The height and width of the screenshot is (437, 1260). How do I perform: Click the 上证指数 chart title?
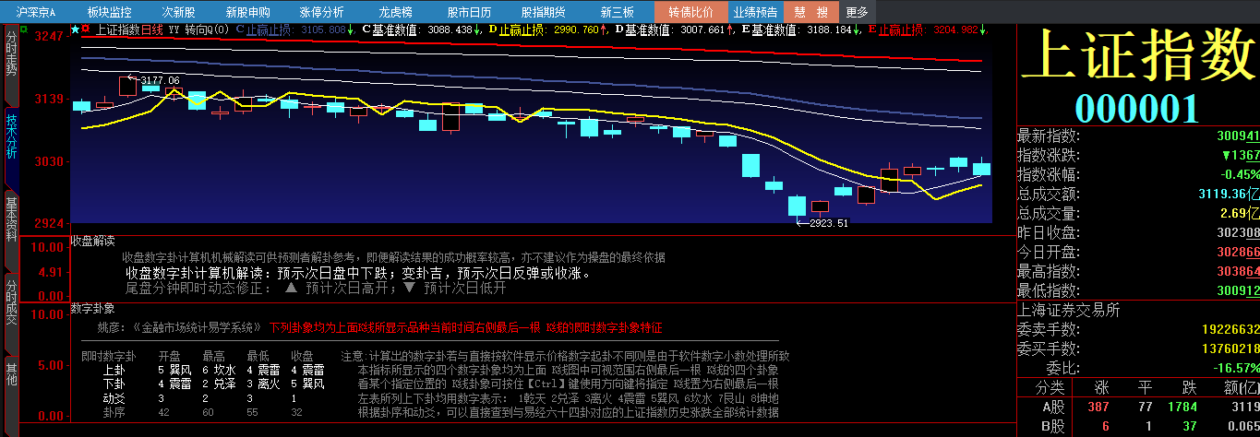(x=116, y=30)
